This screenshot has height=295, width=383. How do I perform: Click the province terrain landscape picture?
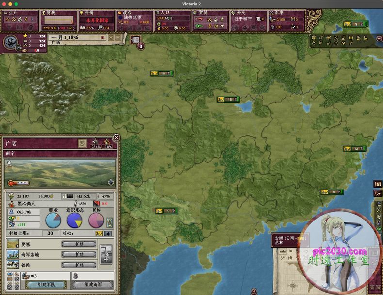pos(60,173)
